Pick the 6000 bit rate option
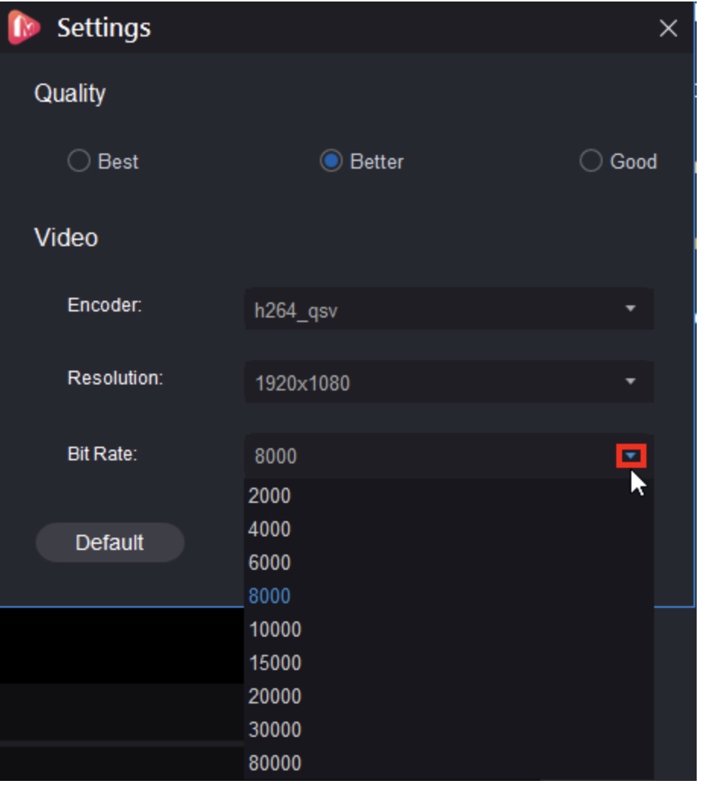The width and height of the screenshot is (702, 787). pos(451,564)
